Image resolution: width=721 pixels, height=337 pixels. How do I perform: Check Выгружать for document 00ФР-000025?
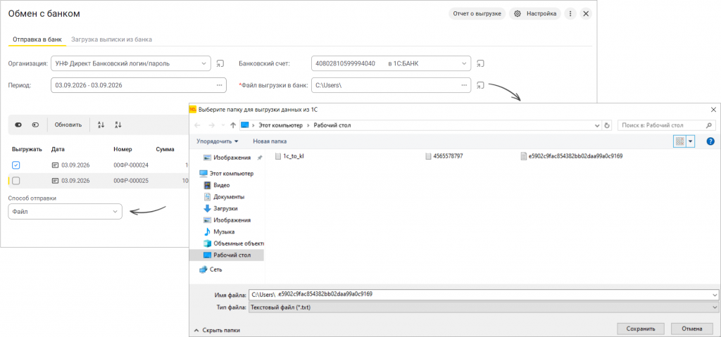[16, 181]
